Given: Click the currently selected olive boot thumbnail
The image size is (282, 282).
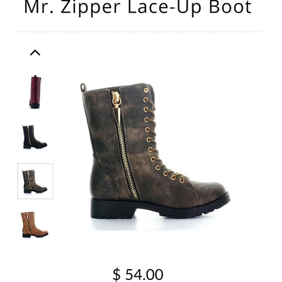Looking at the screenshot, I should (x=35, y=181).
